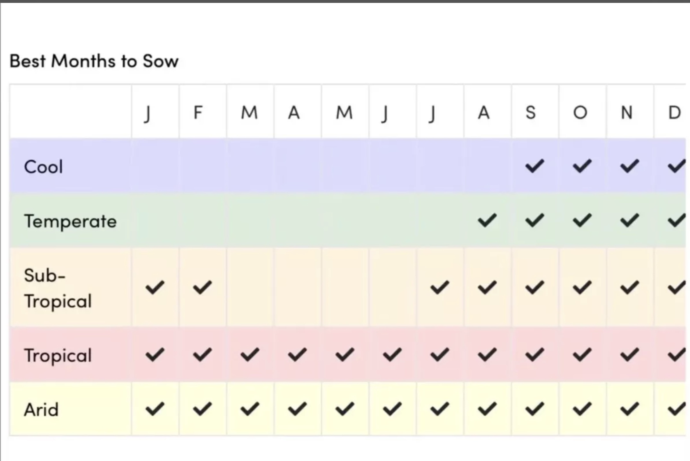Viewport: 690px width, 461px height.
Task: Click the Sub-Tropical row July checkmark
Action: click(440, 287)
